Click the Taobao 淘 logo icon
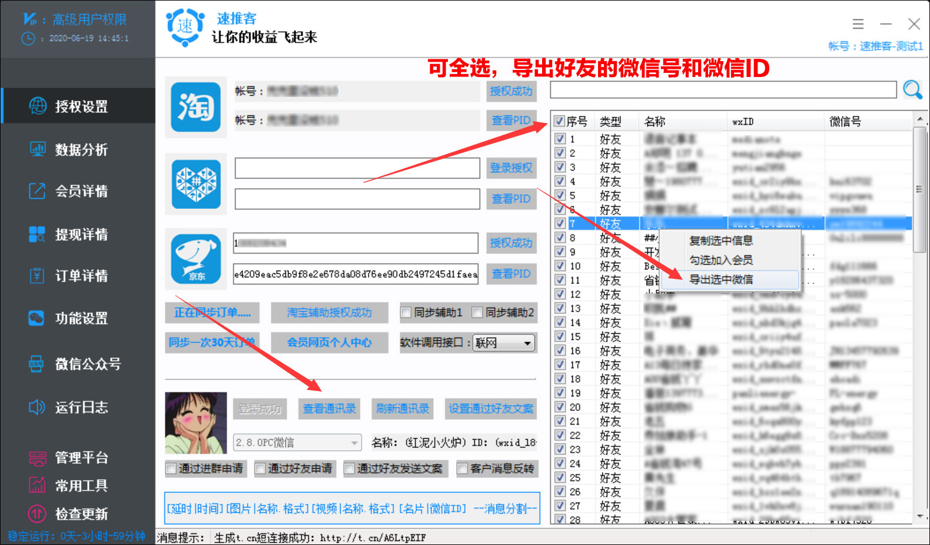Viewport: 930px width, 545px height. [x=196, y=107]
